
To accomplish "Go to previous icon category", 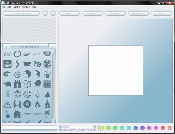I will pyautogui.click(x=7, y=46).
